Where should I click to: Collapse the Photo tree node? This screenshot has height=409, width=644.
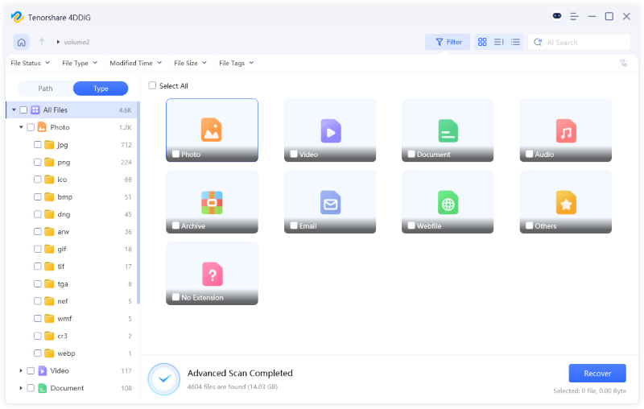(x=21, y=127)
